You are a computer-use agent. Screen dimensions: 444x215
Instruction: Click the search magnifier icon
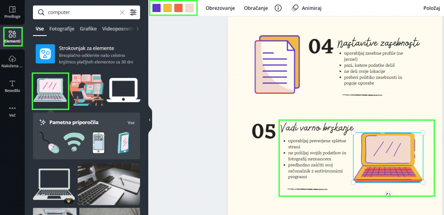click(41, 12)
